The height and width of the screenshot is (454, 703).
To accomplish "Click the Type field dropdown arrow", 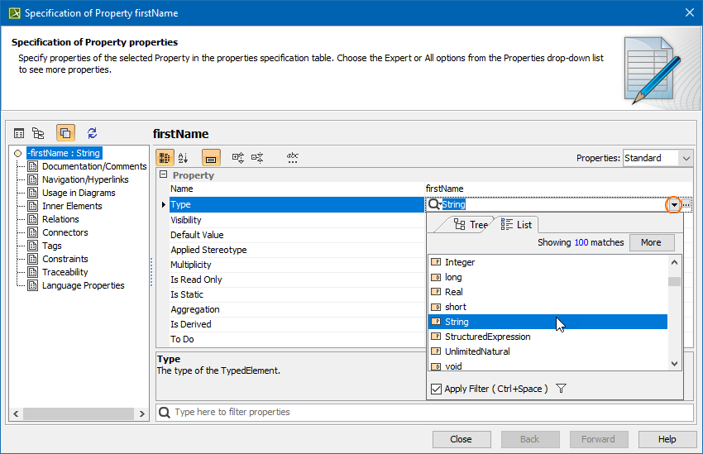I will [675, 204].
